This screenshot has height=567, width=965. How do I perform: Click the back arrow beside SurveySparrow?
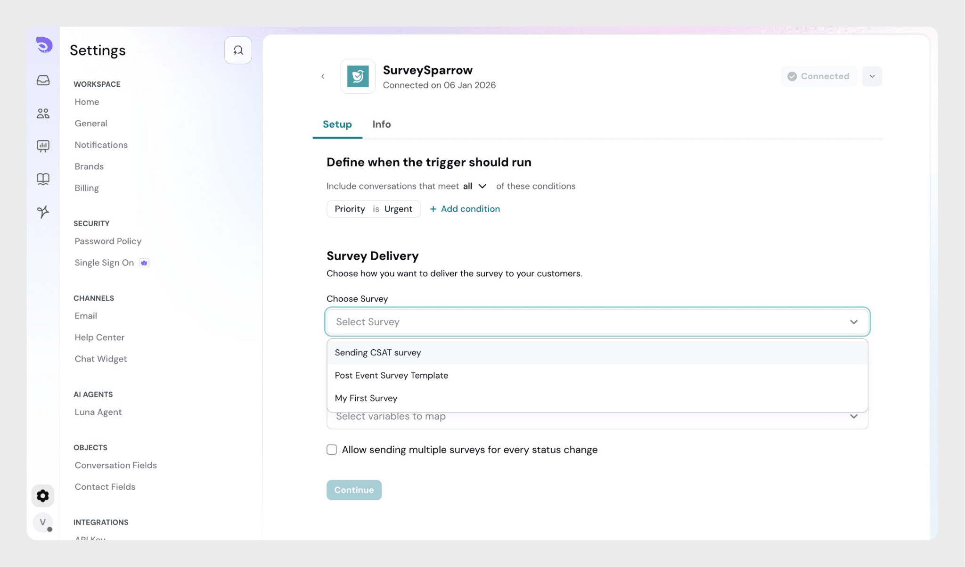323,76
